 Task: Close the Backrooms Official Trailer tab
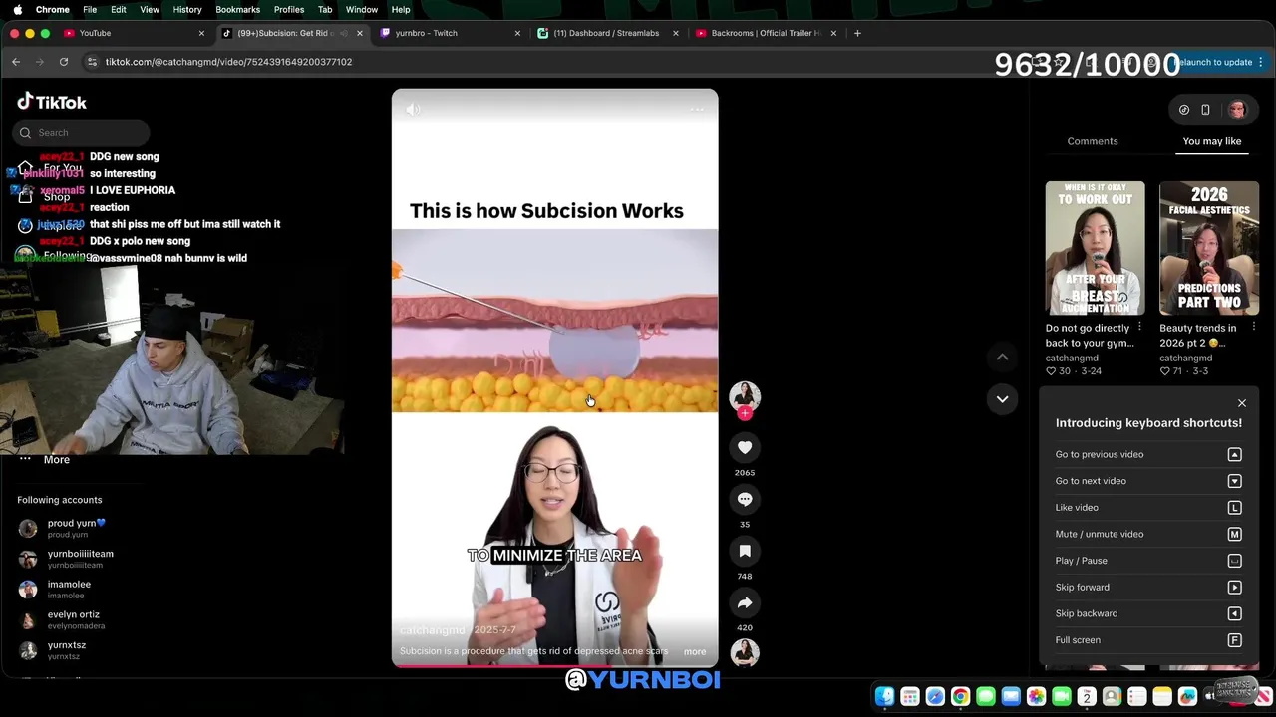833,33
